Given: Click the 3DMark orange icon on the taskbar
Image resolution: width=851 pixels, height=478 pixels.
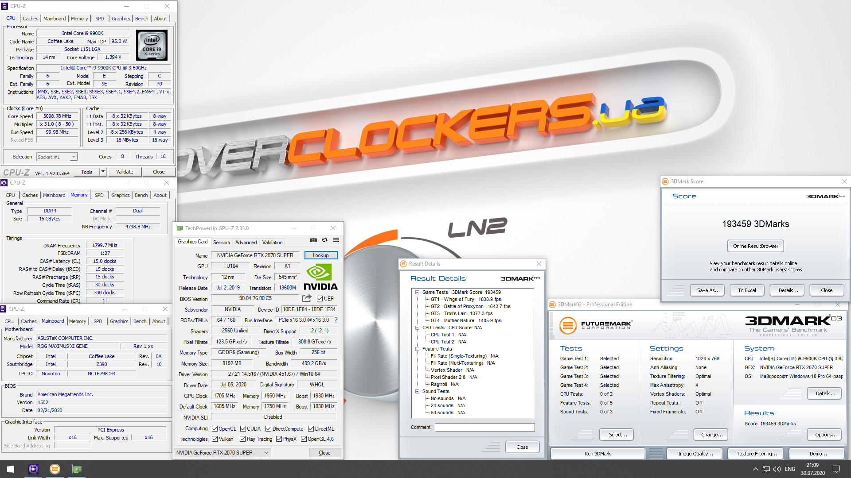Looking at the screenshot, I should tap(55, 469).
